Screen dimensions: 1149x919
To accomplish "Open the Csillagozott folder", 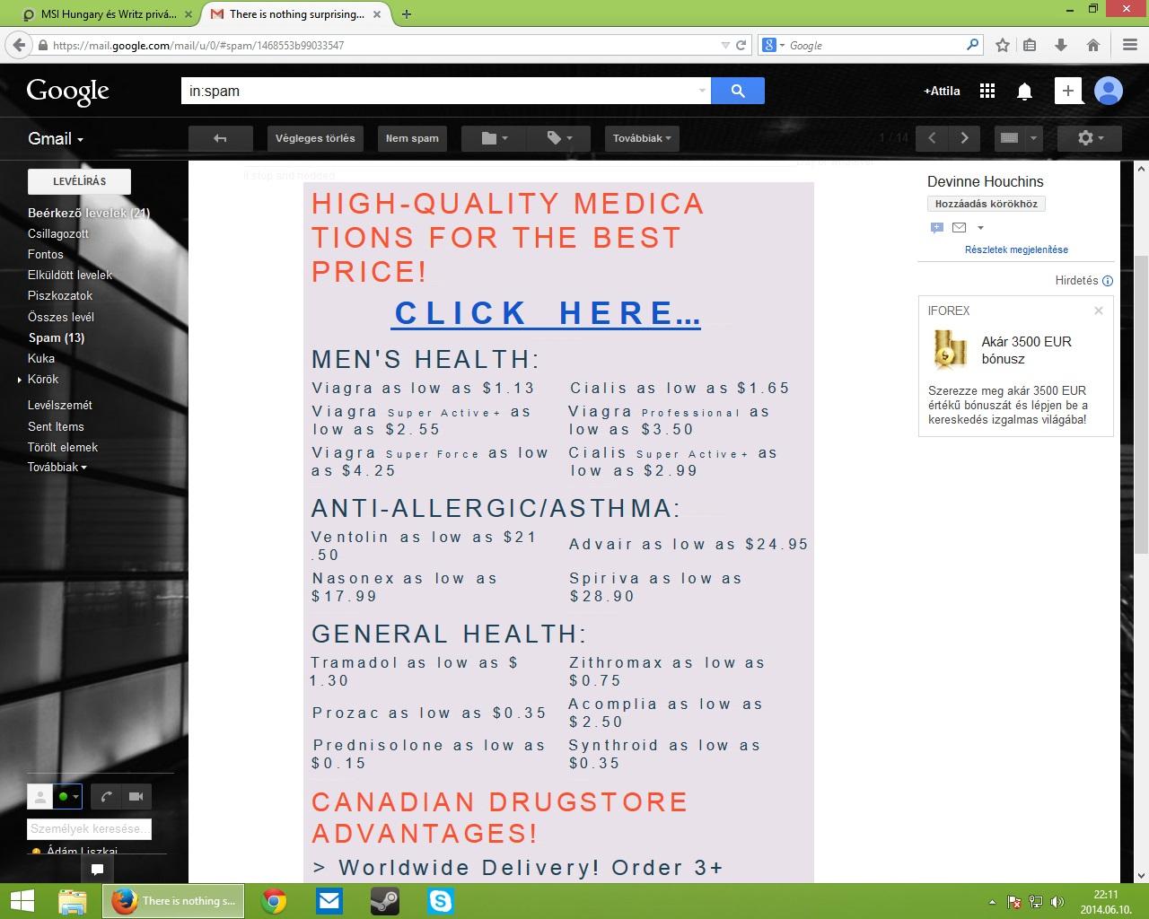I will pyautogui.click(x=58, y=233).
